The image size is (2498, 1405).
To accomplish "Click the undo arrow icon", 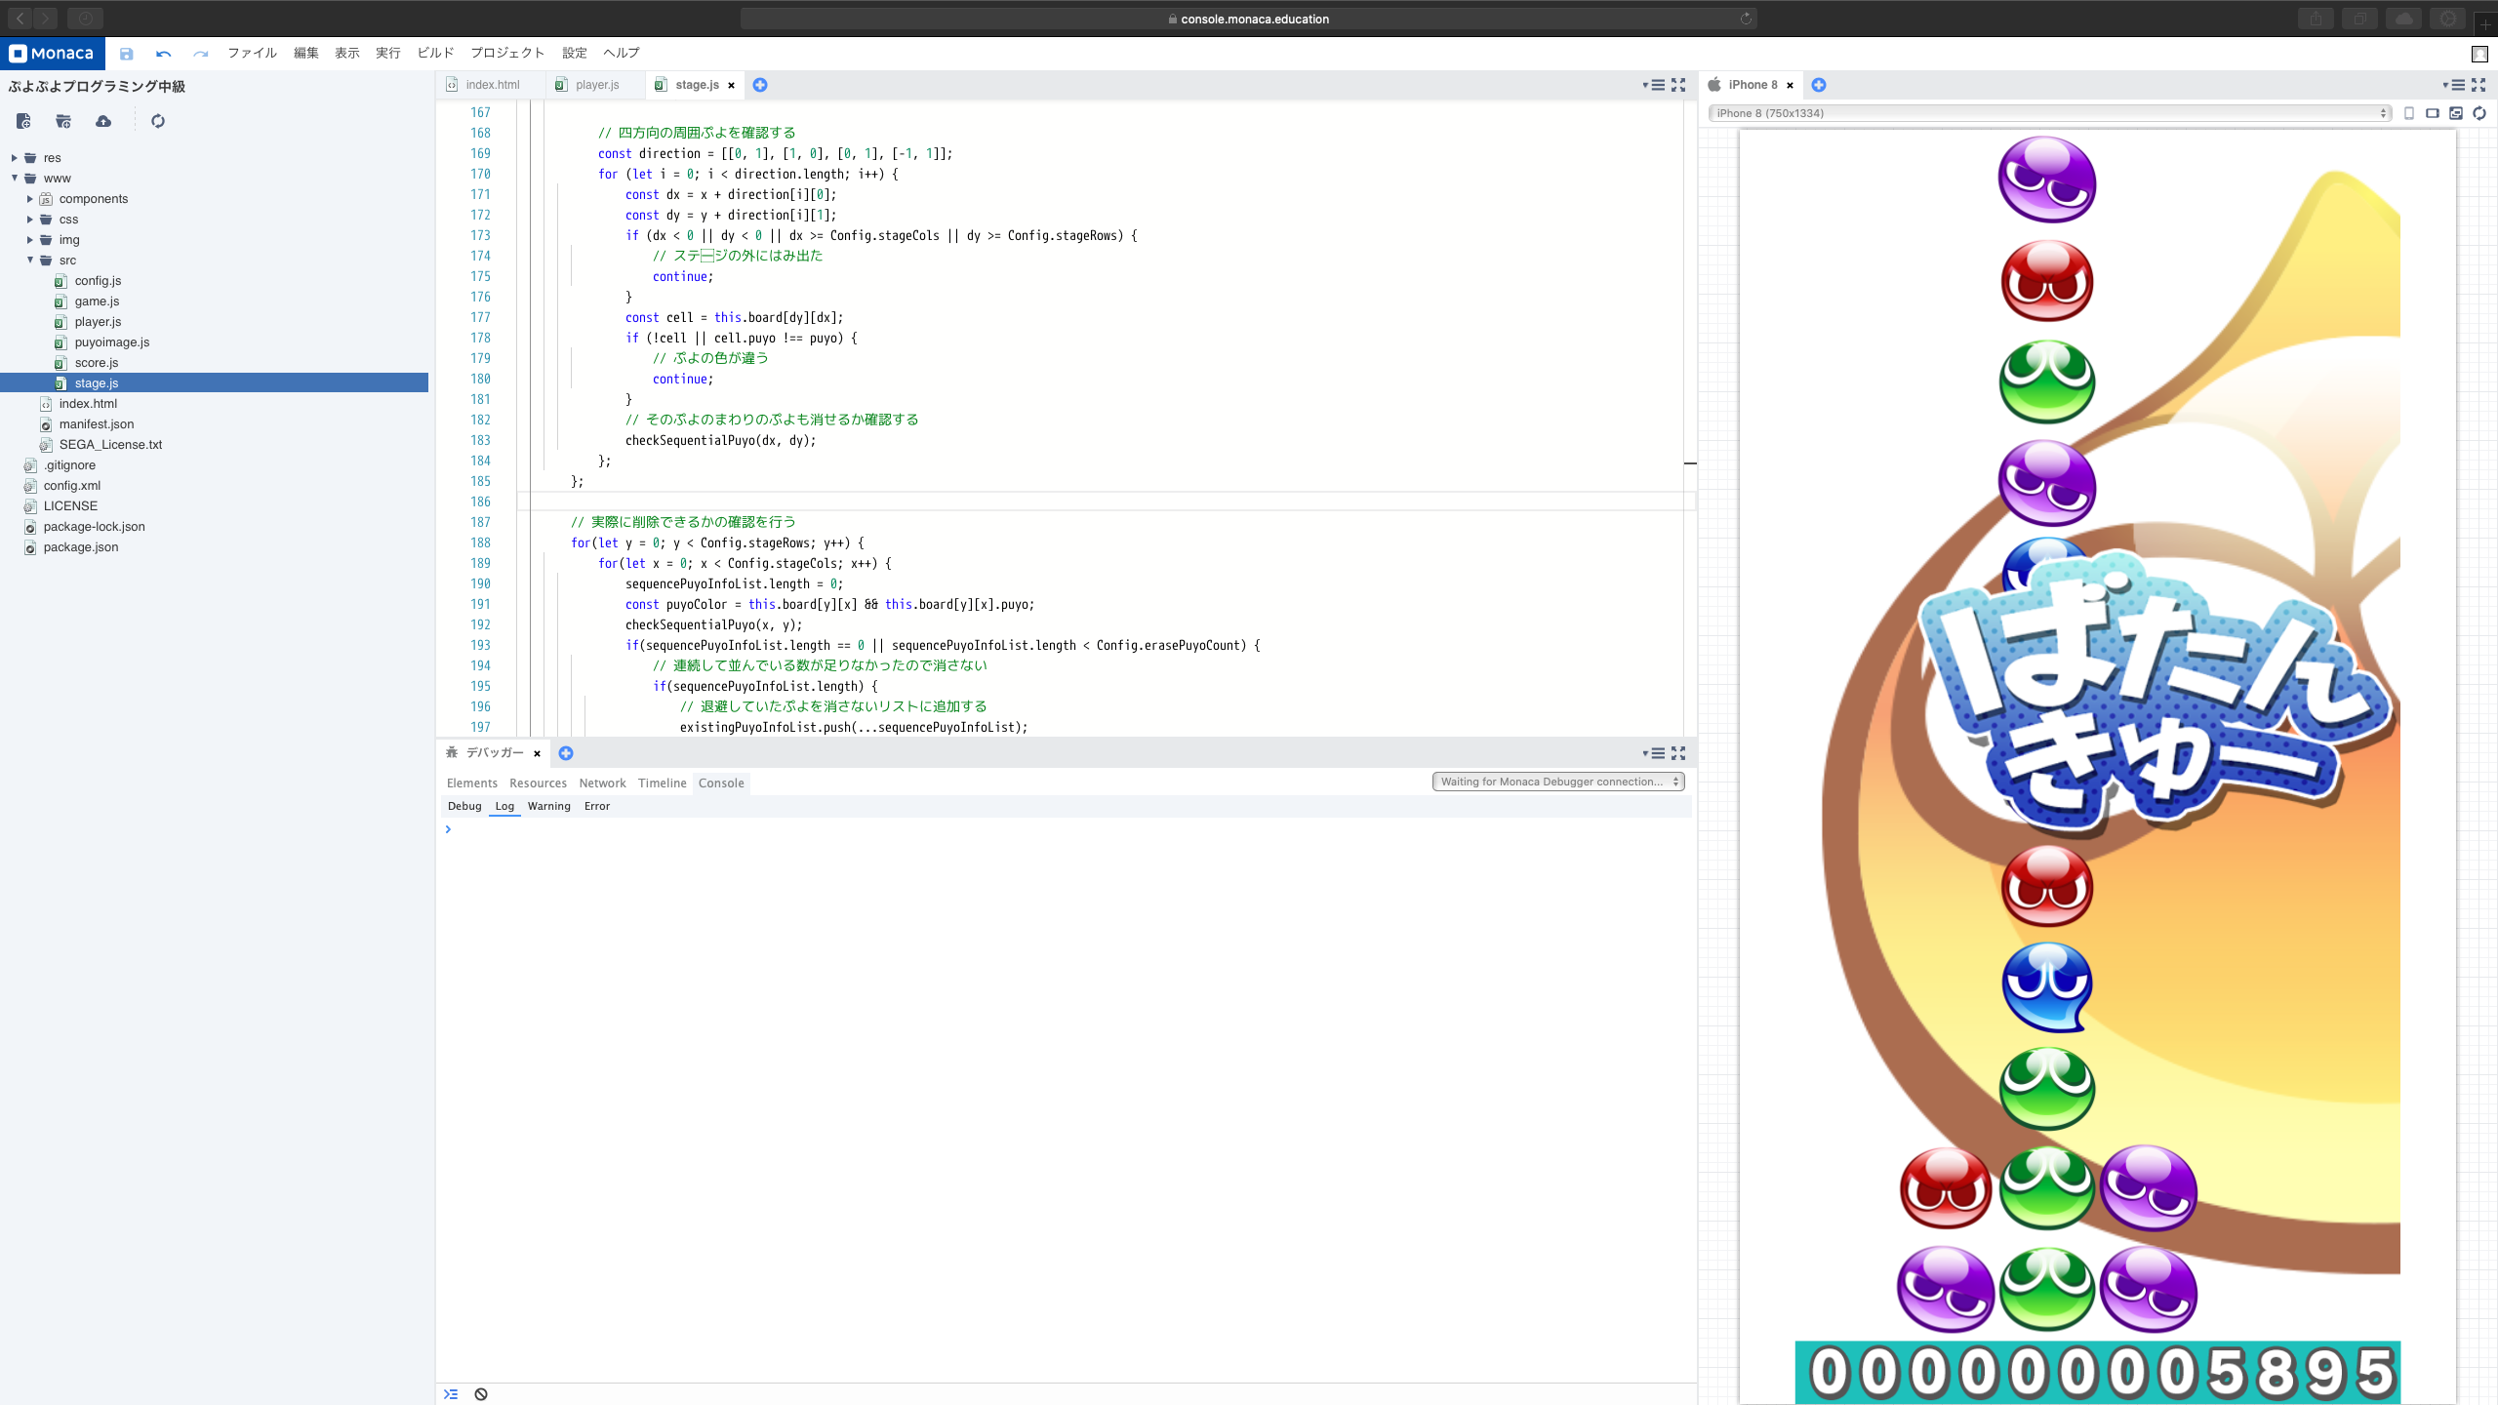I will [163, 54].
